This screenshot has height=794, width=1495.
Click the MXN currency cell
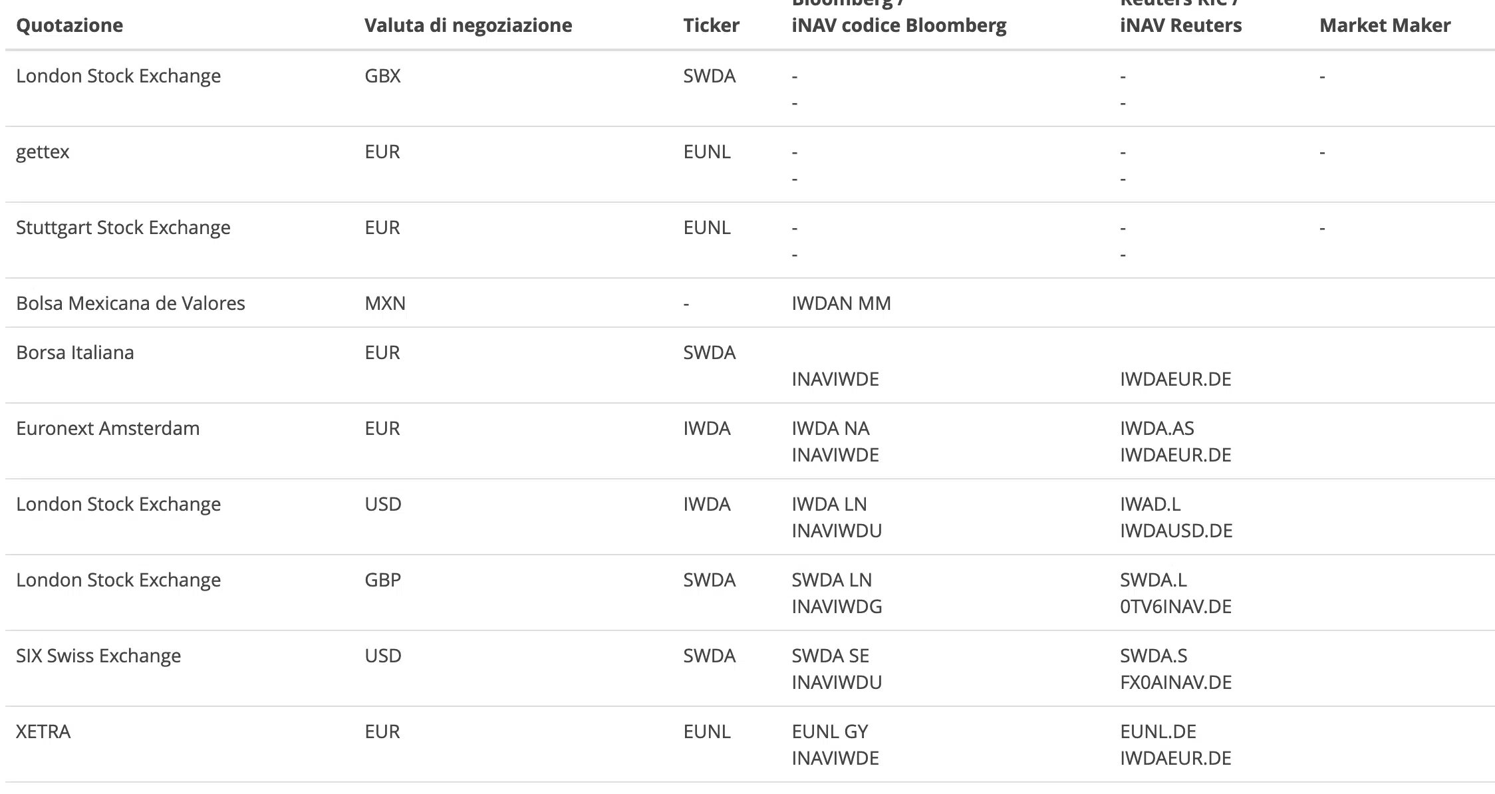384,303
